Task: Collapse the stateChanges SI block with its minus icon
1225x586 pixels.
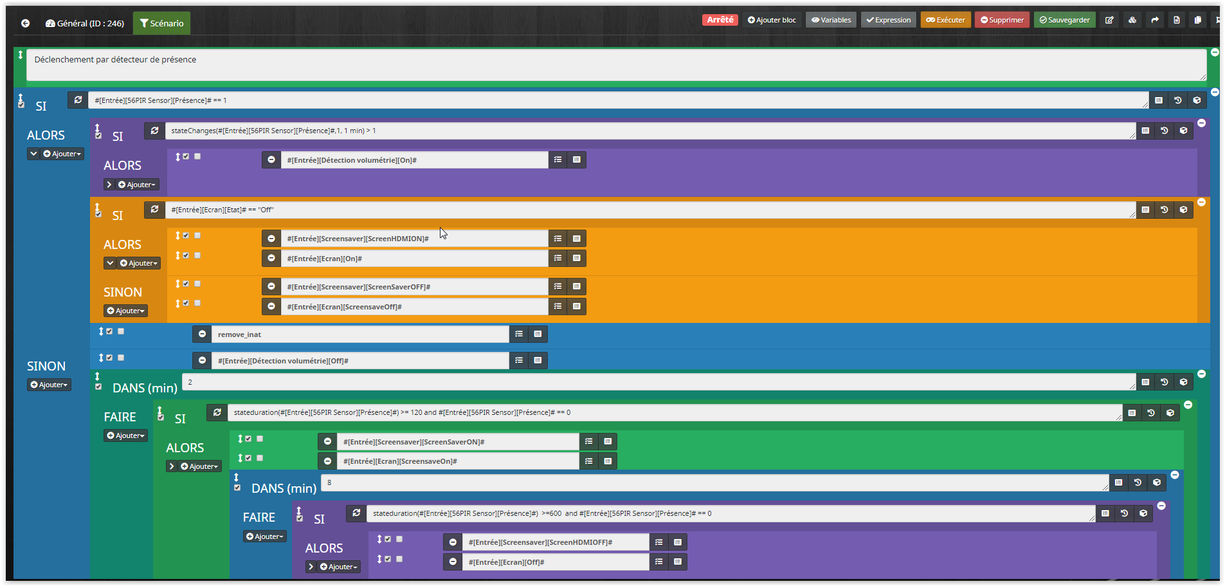Action: (x=1201, y=123)
